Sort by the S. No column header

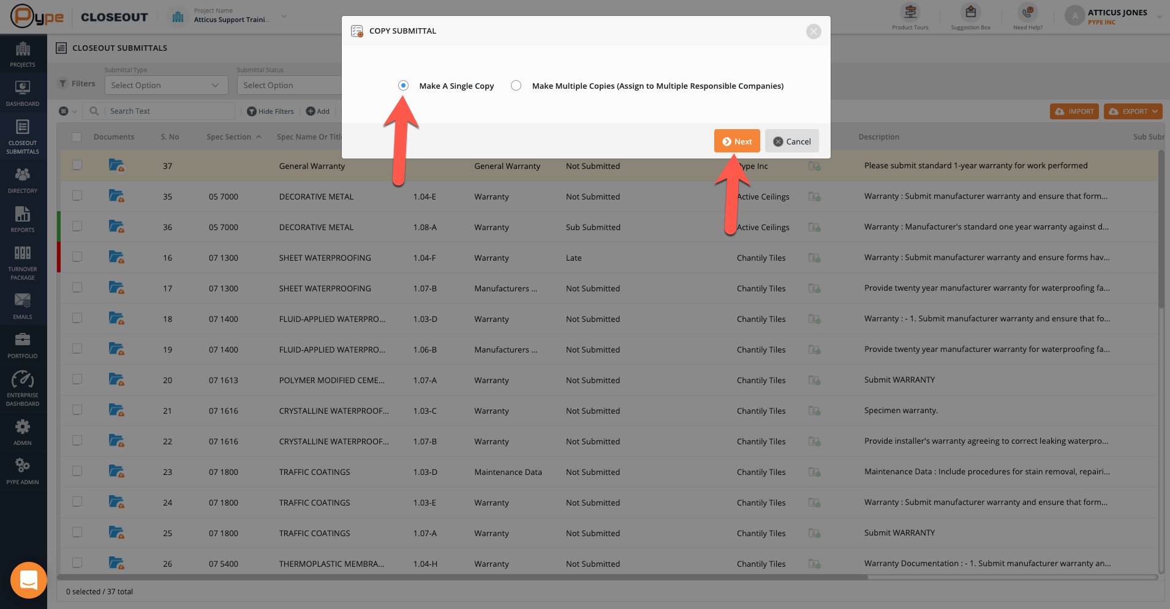(170, 137)
